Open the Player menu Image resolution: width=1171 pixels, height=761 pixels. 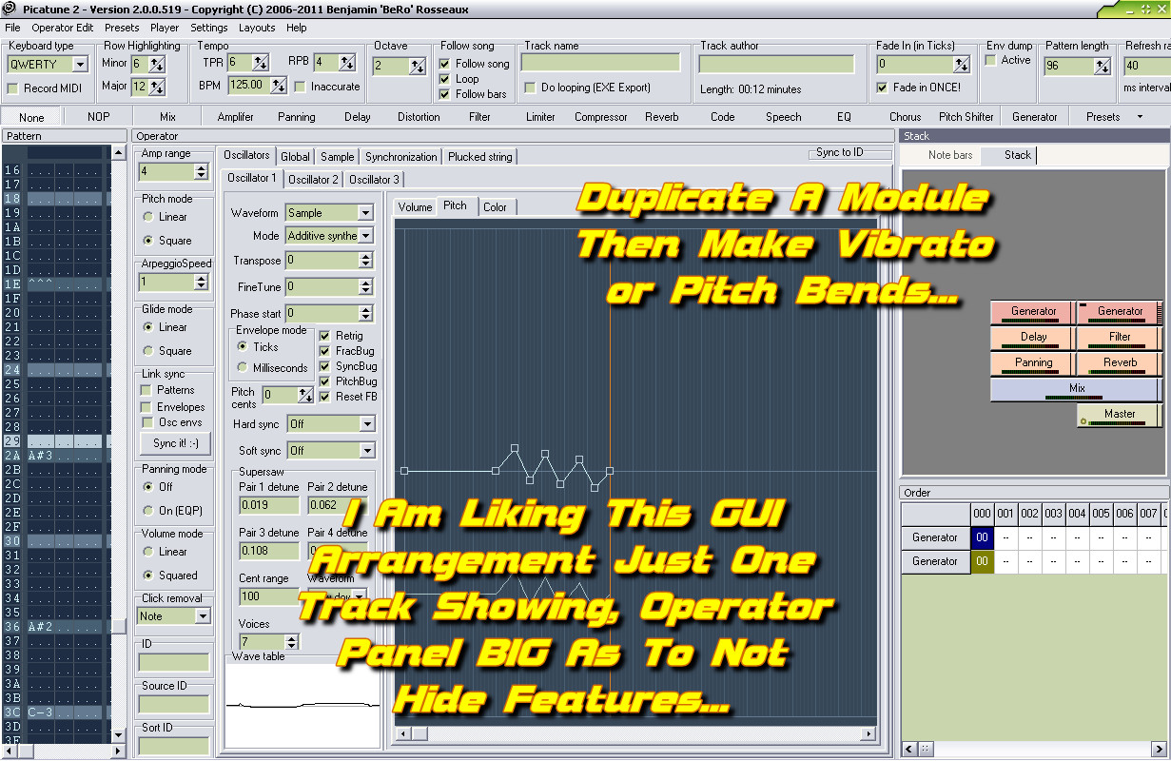(x=165, y=28)
